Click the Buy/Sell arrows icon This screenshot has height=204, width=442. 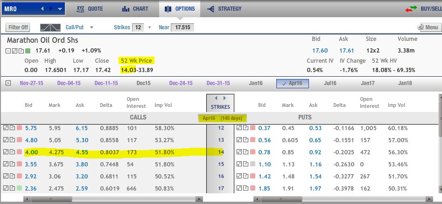point(410,9)
